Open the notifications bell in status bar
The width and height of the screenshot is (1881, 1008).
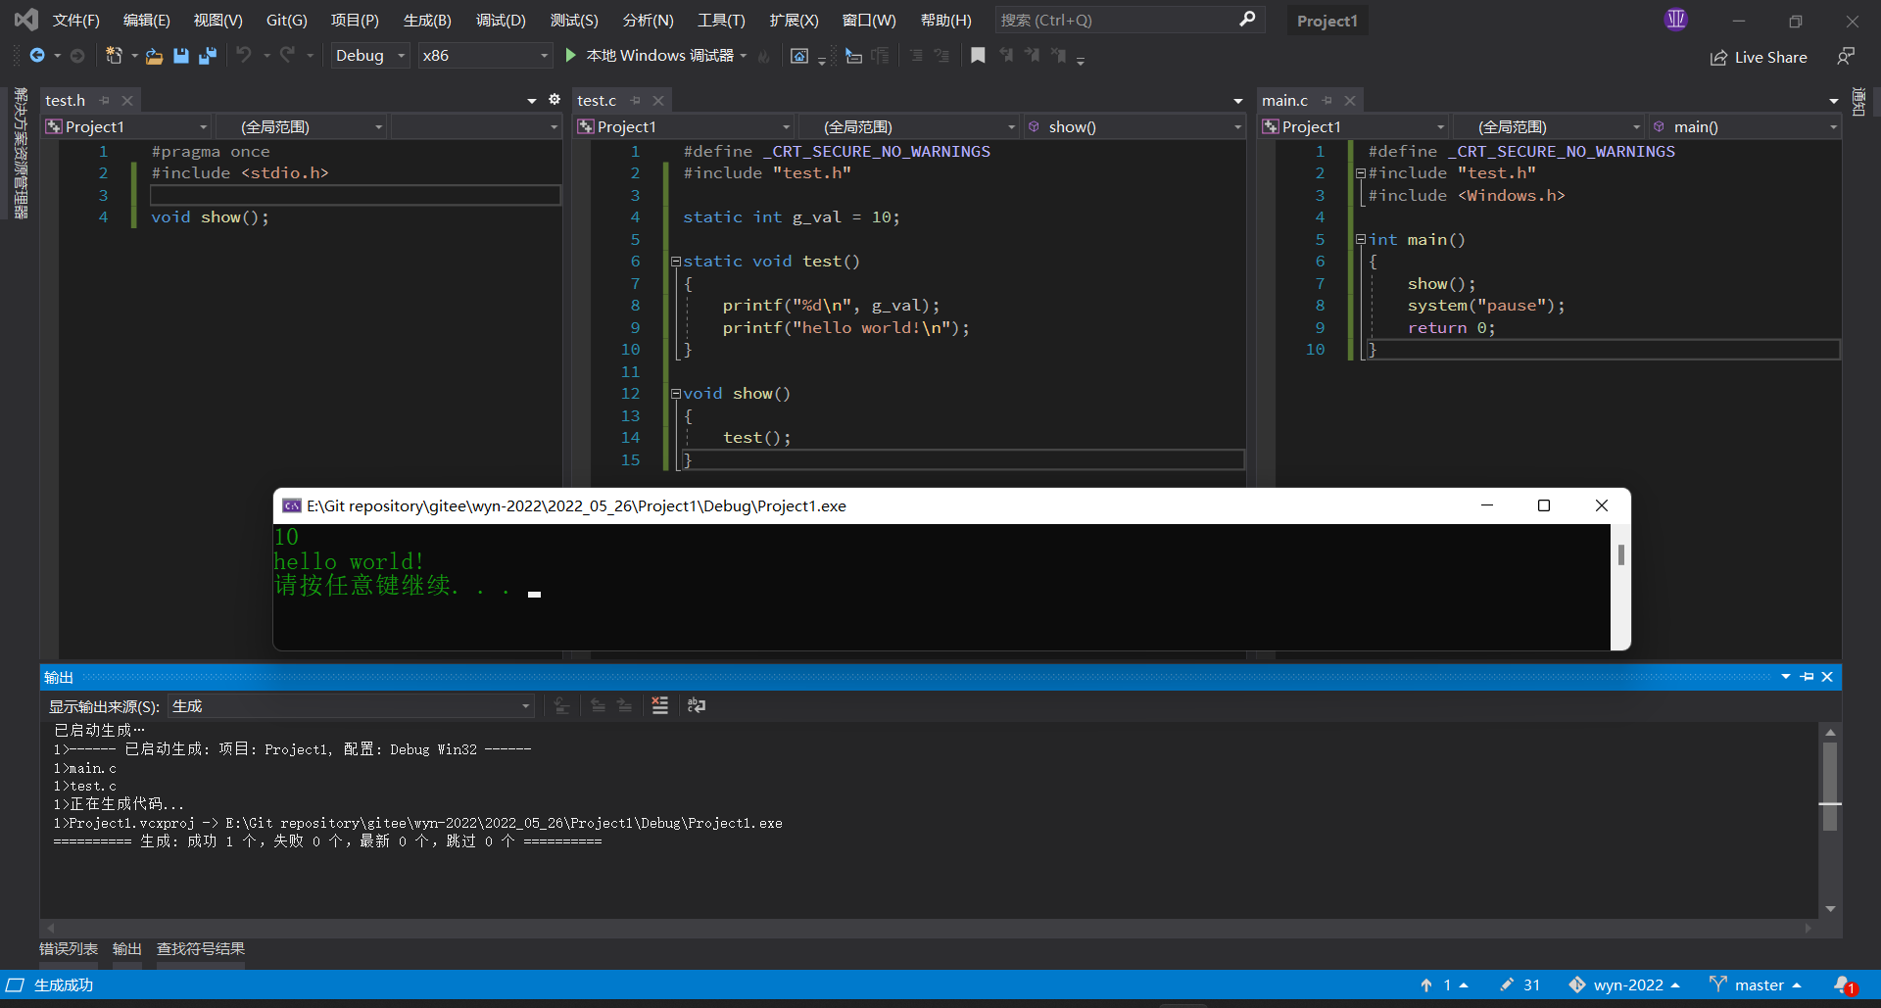pos(1843,984)
